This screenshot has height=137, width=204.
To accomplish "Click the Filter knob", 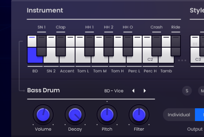I will [139, 115].
